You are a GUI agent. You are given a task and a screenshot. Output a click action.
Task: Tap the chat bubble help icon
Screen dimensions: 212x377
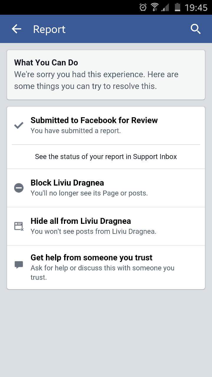pos(19,265)
